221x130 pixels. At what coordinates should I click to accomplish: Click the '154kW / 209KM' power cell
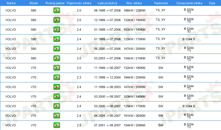(x=134, y=125)
